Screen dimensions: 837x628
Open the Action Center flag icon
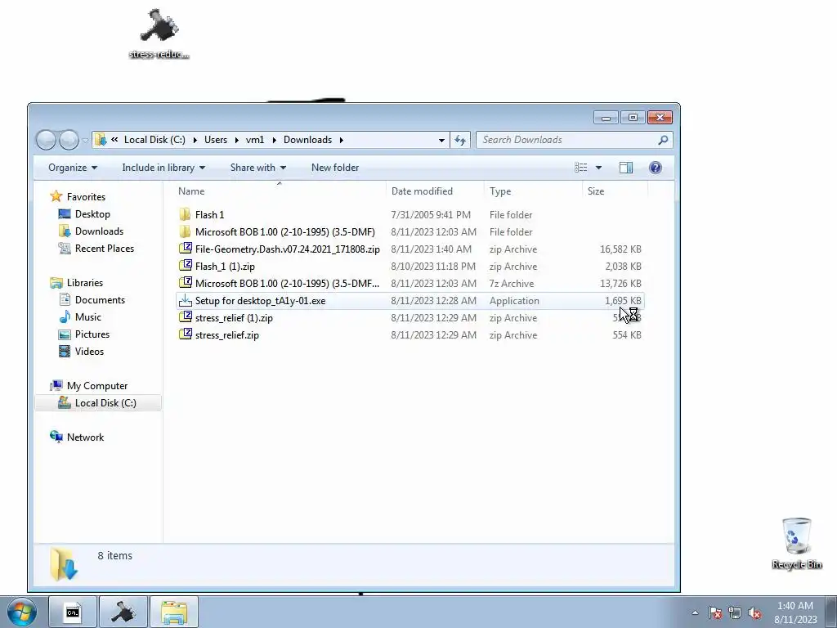click(715, 613)
